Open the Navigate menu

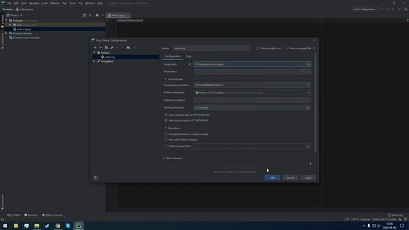[x=34, y=3]
